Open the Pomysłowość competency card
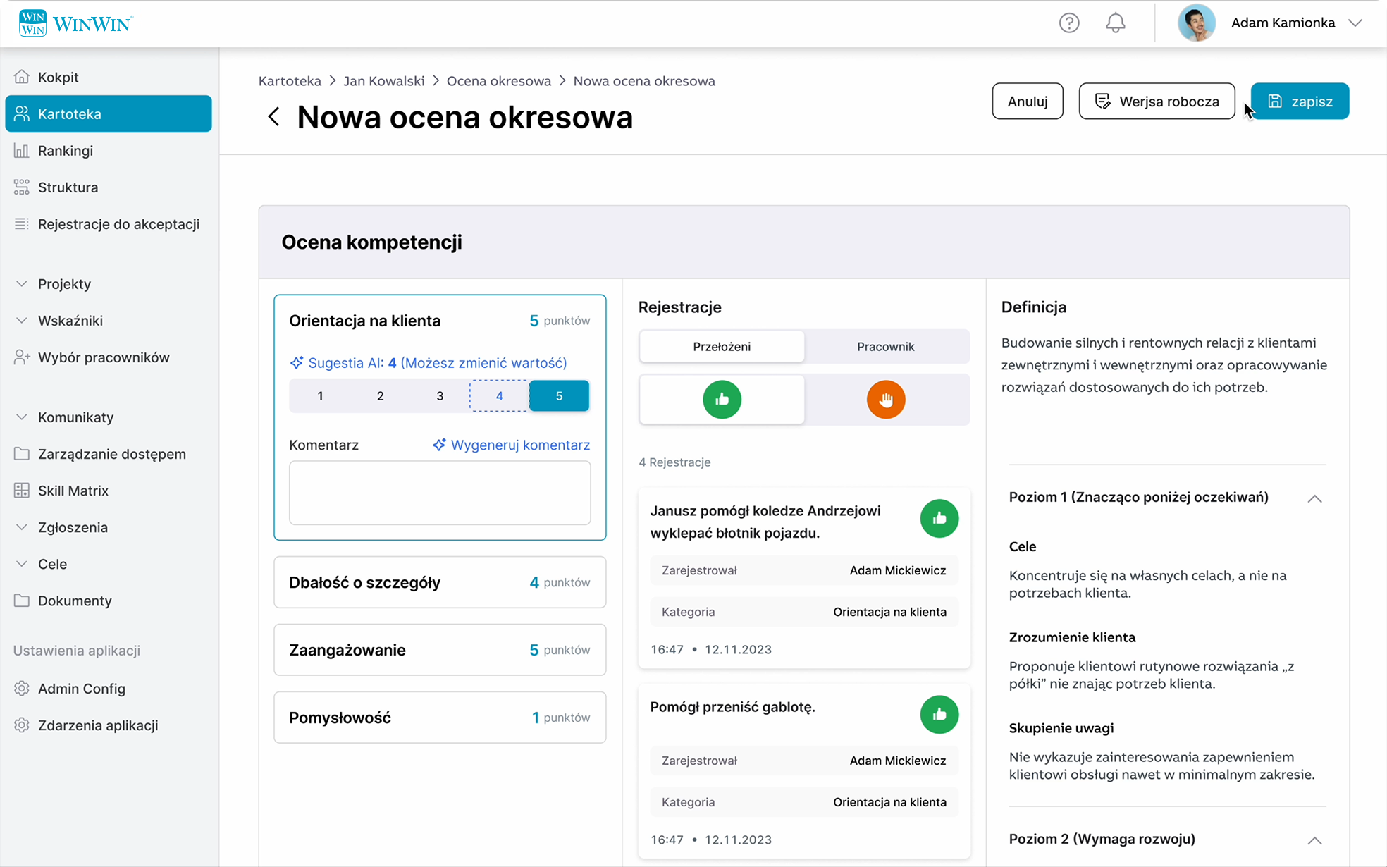 pos(440,718)
